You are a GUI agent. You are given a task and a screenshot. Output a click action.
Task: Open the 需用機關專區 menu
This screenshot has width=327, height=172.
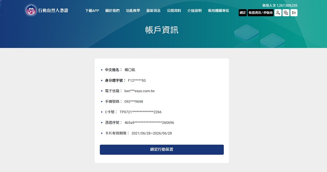pos(218,11)
